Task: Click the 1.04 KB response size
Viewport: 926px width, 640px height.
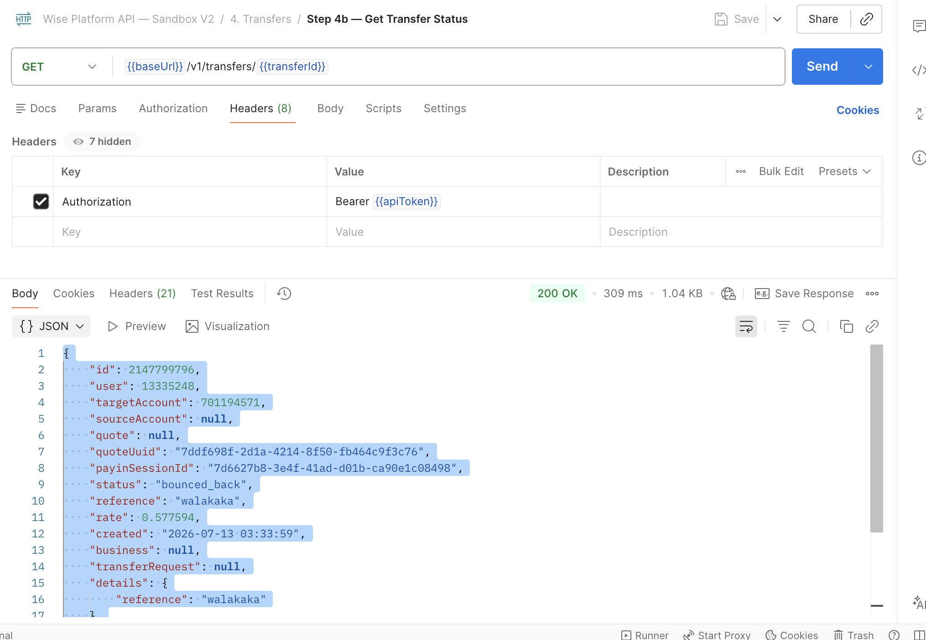Action: [682, 294]
